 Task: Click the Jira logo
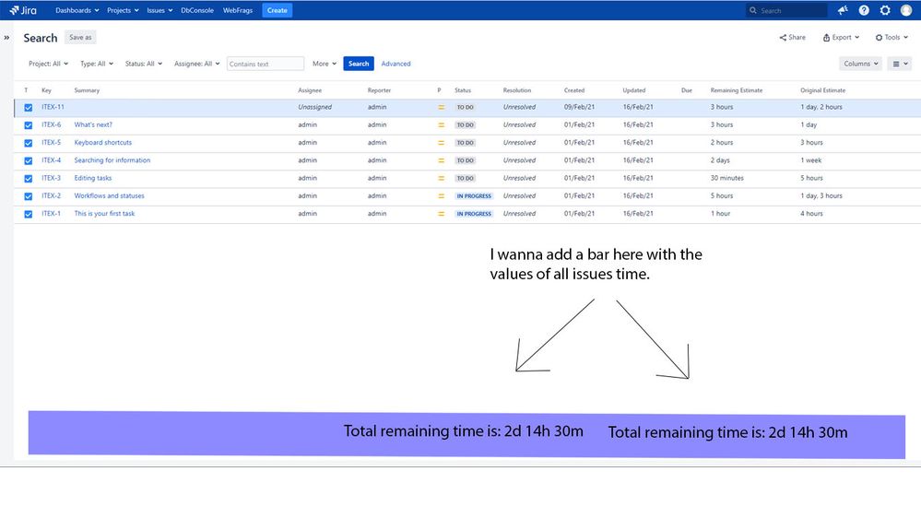tap(23, 10)
